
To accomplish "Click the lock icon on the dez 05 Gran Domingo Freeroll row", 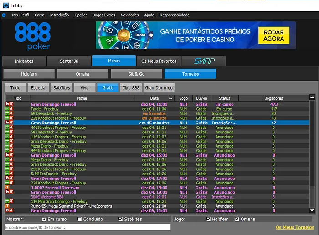I will pos(7,210).
